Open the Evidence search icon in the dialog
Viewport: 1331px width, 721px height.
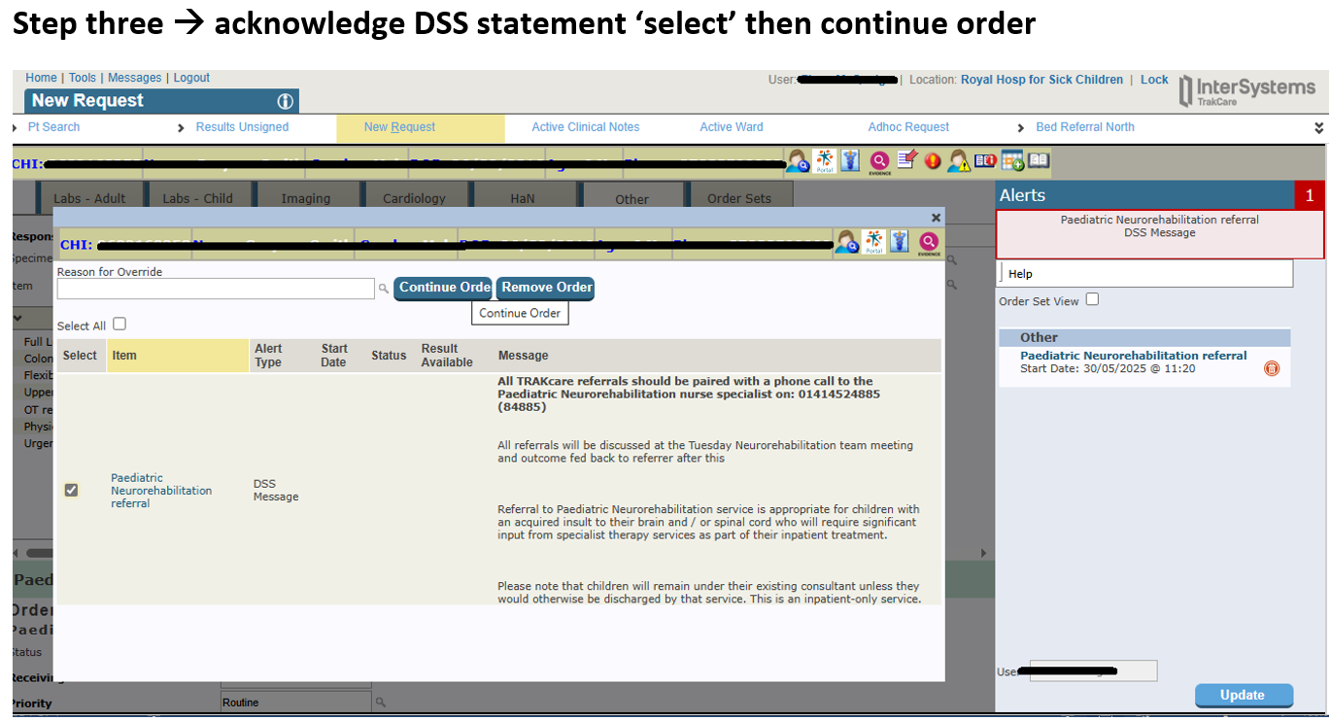(x=929, y=242)
